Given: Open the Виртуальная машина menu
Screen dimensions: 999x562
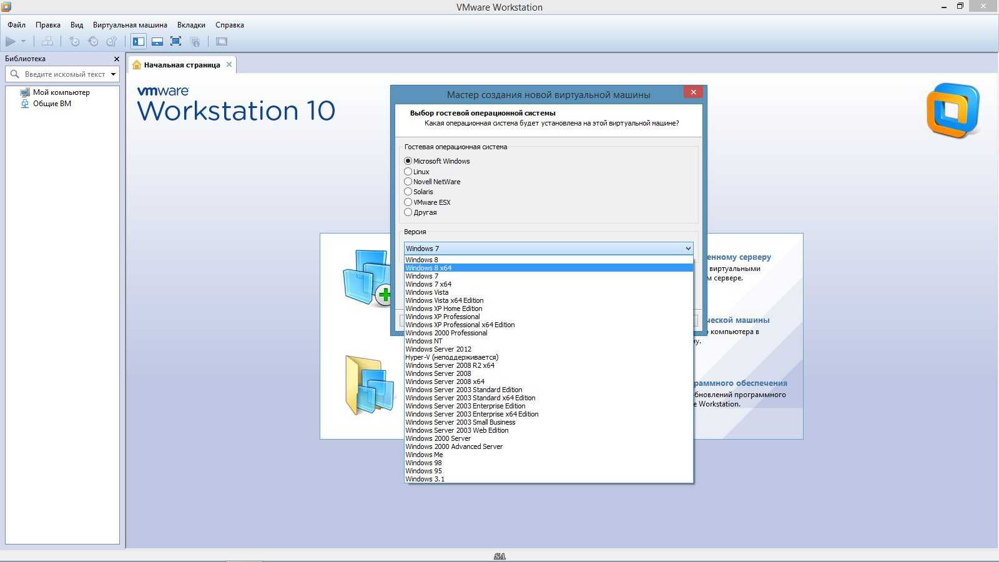Looking at the screenshot, I should [x=130, y=25].
